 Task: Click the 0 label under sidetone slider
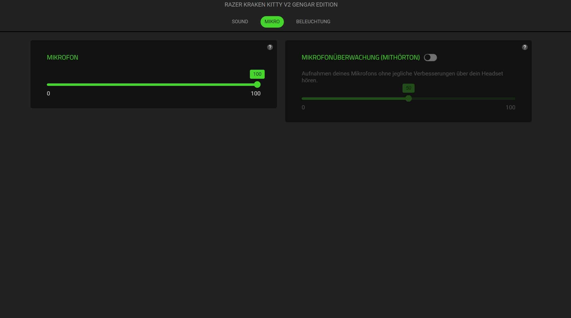tap(303, 107)
